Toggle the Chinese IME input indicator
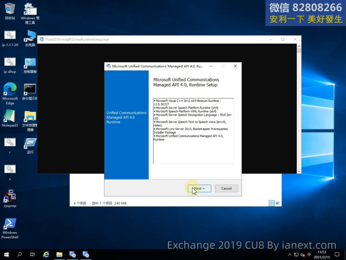 [x=309, y=255]
